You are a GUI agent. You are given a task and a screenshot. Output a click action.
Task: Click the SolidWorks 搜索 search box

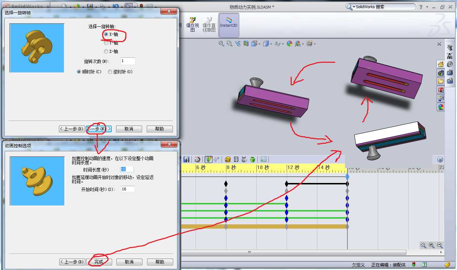385,7
